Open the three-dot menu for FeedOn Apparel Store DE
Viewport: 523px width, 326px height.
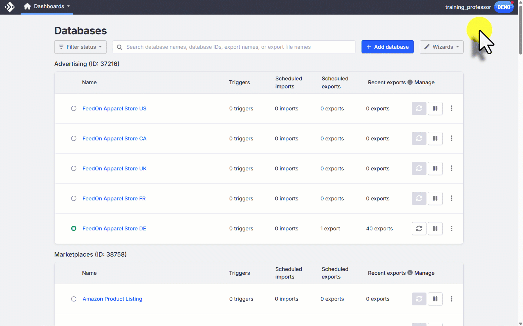click(x=451, y=228)
